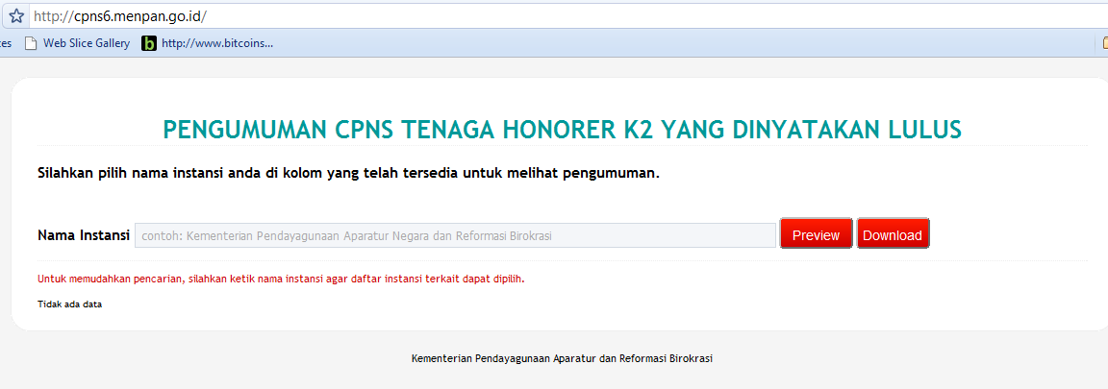Screen dimensions: 1108x389
Task: Click the PENGUMUMAN CPNS page heading
Action: tap(563, 130)
